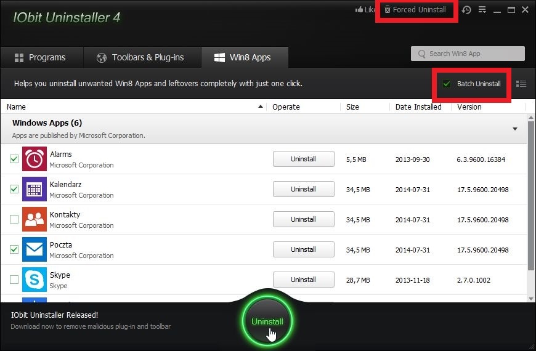Open Forced Uninstall
Viewport: 536px width, 351px height.
tap(415, 10)
